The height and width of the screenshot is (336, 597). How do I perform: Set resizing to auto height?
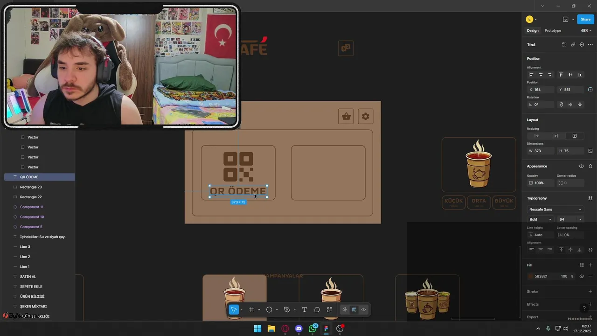555,136
